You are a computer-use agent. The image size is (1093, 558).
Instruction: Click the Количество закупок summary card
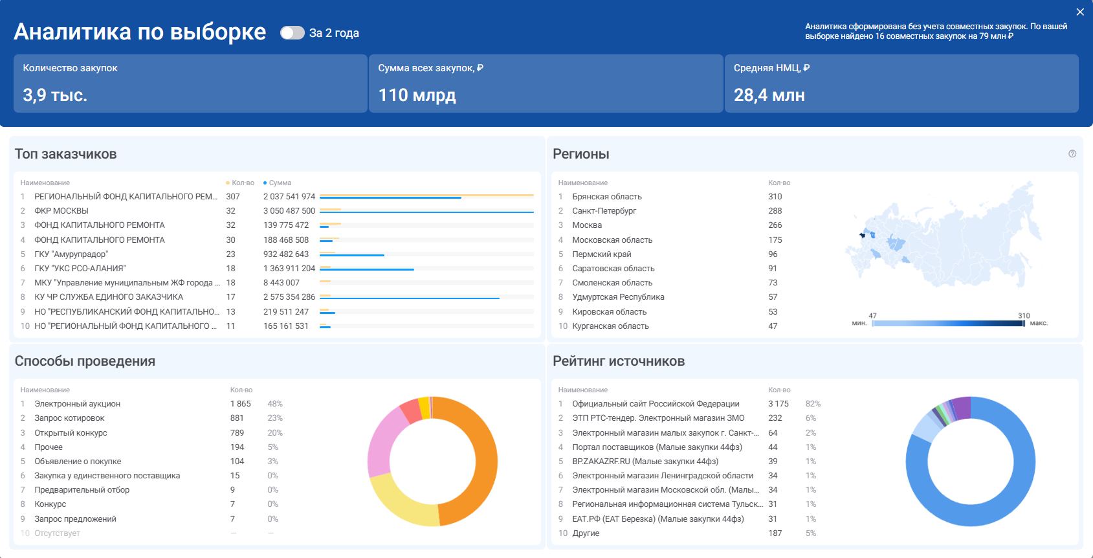(x=190, y=84)
